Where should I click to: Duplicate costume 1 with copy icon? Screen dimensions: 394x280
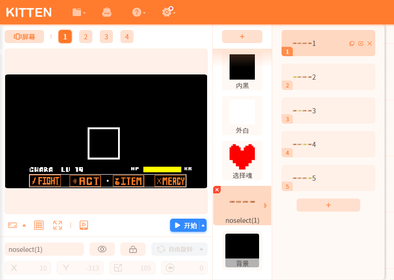[352, 44]
